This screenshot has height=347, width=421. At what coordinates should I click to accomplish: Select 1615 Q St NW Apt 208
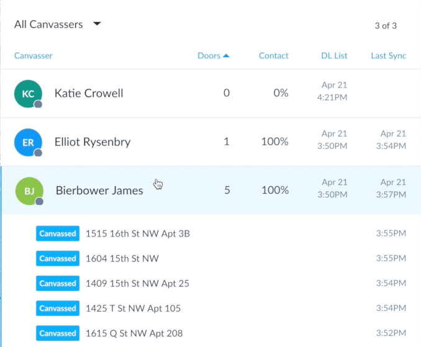click(x=134, y=333)
